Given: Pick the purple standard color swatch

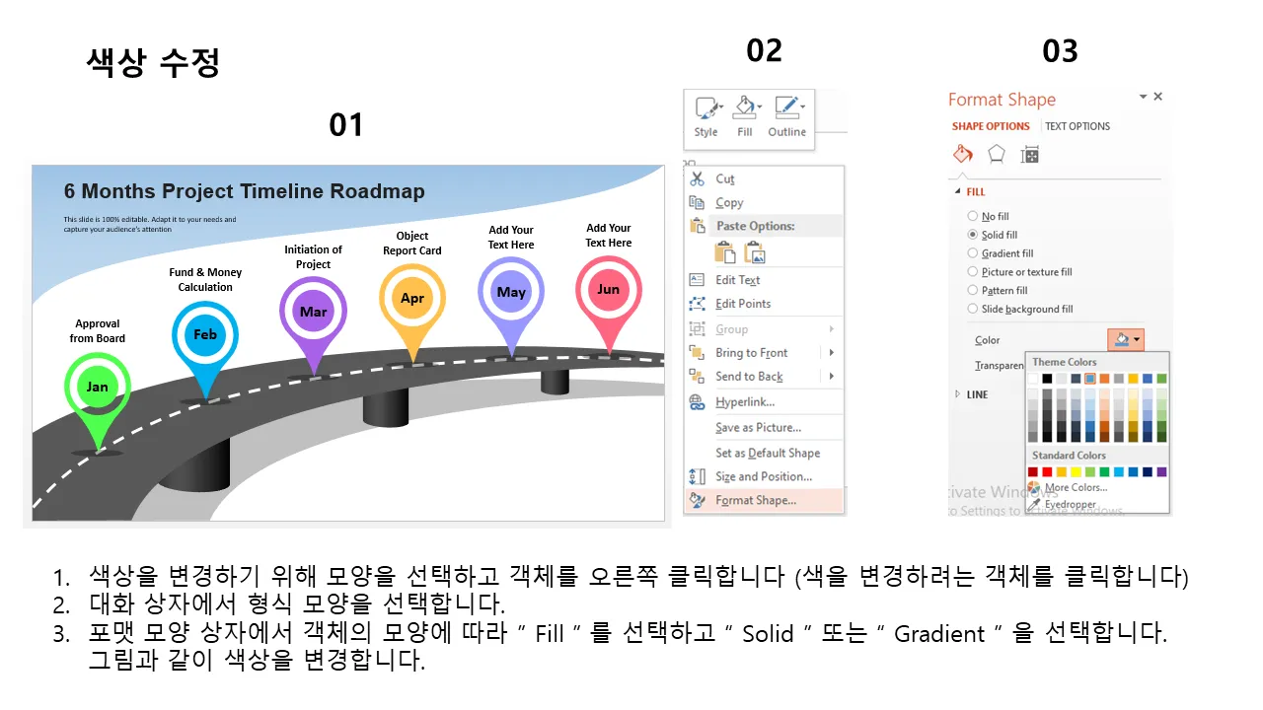Looking at the screenshot, I should click(1161, 472).
